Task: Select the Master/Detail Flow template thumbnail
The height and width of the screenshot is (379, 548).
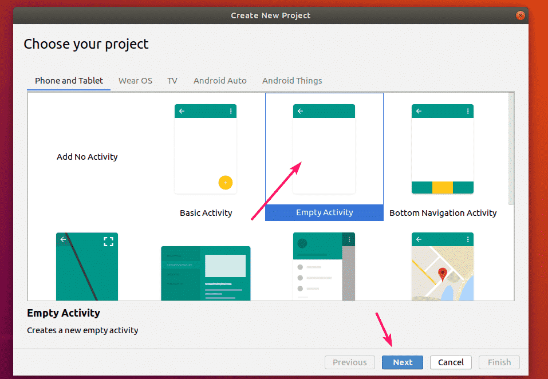Action: (206, 273)
